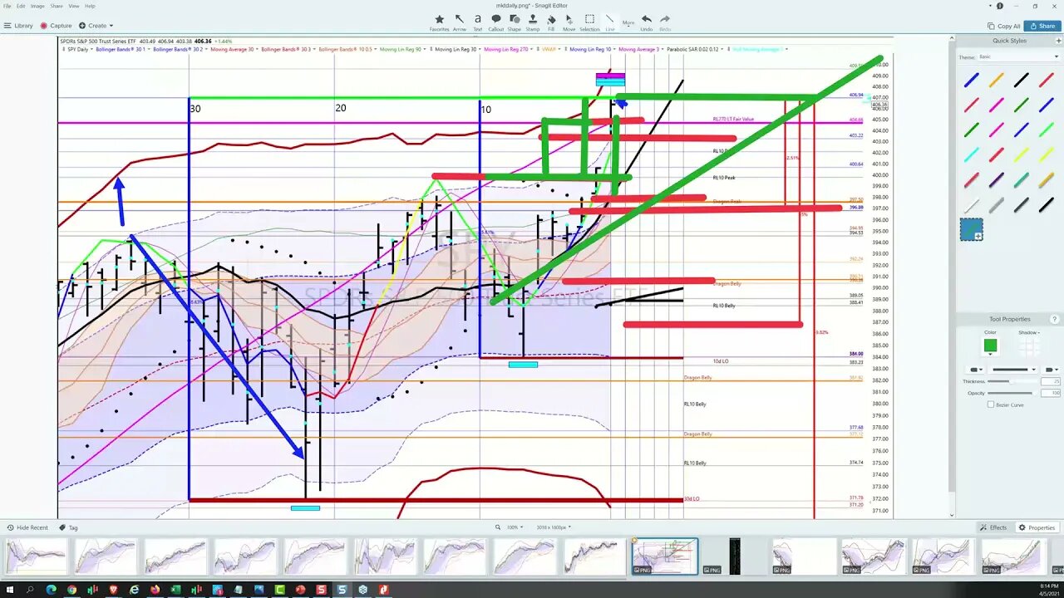This screenshot has width=1064, height=598.
Task: Open the Image menu
Action: [37, 6]
